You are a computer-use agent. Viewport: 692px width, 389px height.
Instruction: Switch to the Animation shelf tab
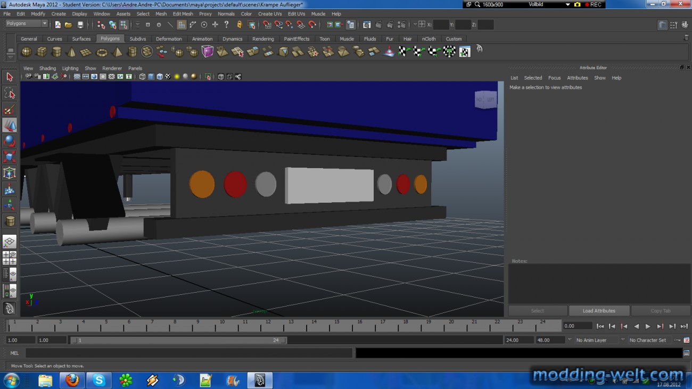tap(202, 39)
